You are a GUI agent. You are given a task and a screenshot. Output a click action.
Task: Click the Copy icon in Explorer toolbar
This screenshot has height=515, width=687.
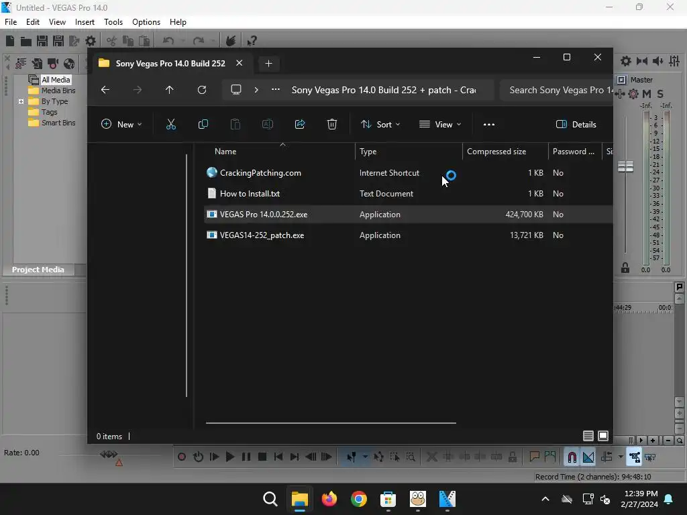[x=203, y=124]
